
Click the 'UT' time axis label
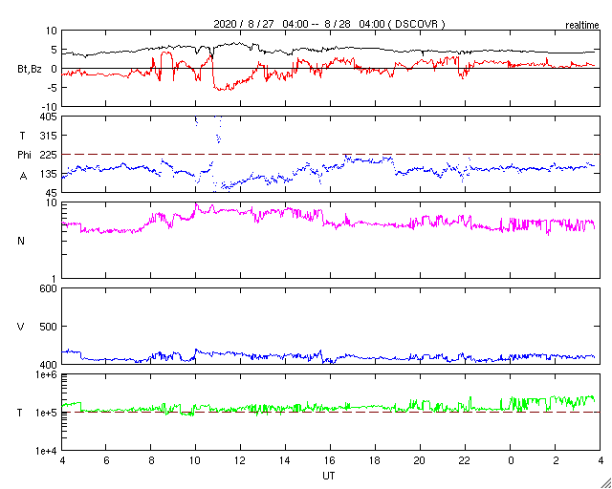(329, 476)
